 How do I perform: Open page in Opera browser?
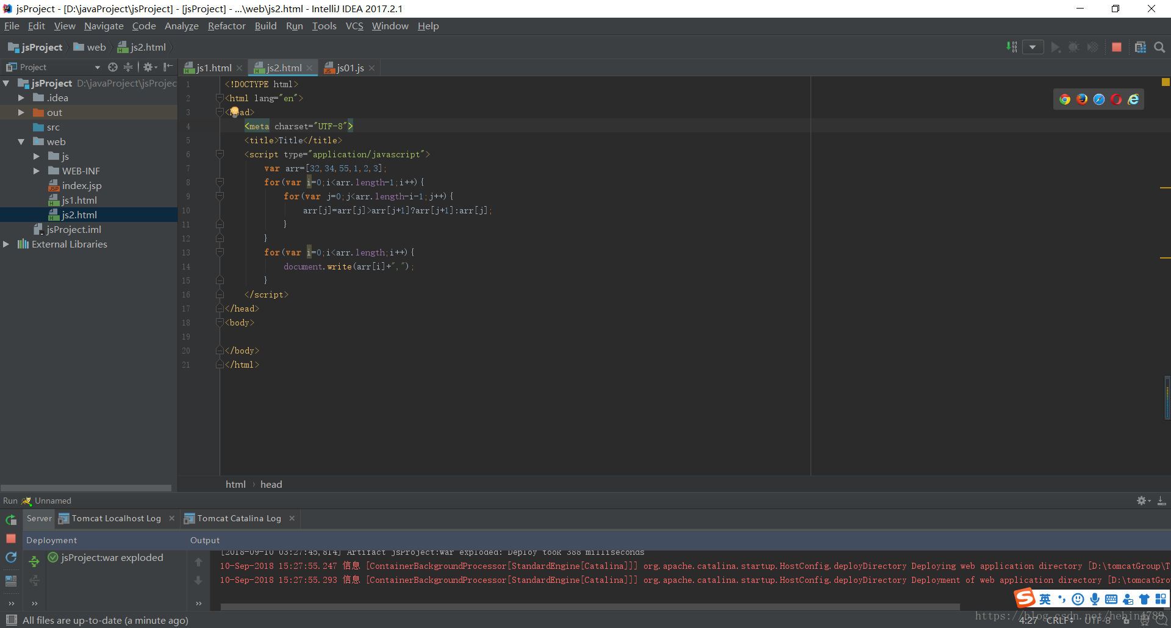tap(1116, 99)
